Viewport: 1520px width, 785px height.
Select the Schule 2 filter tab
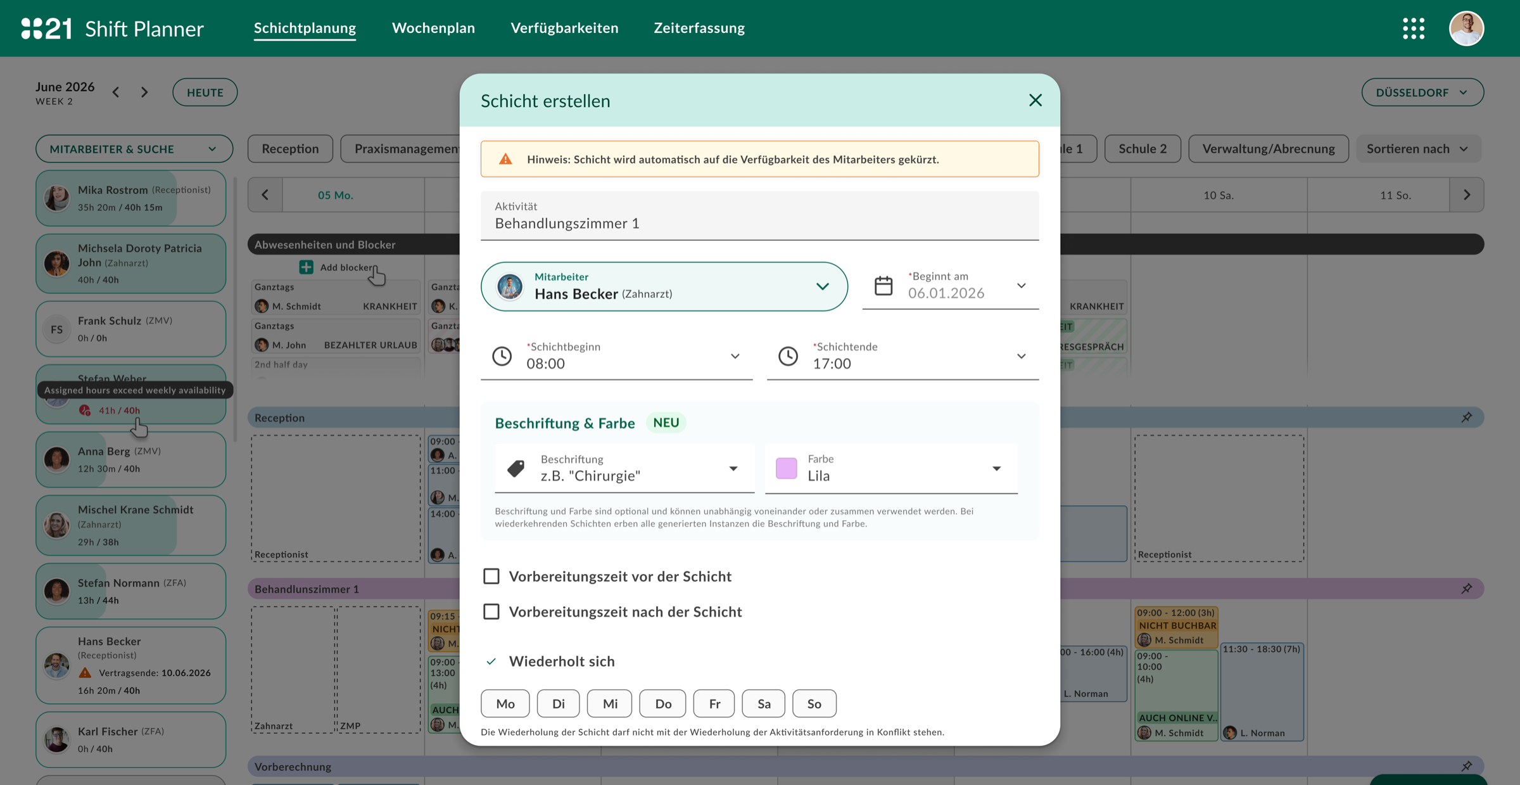(1143, 149)
